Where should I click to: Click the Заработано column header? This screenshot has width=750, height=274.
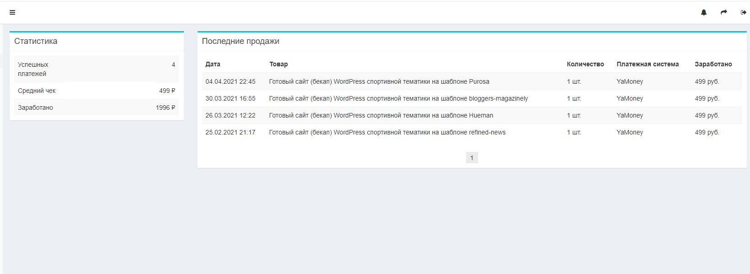pos(713,64)
